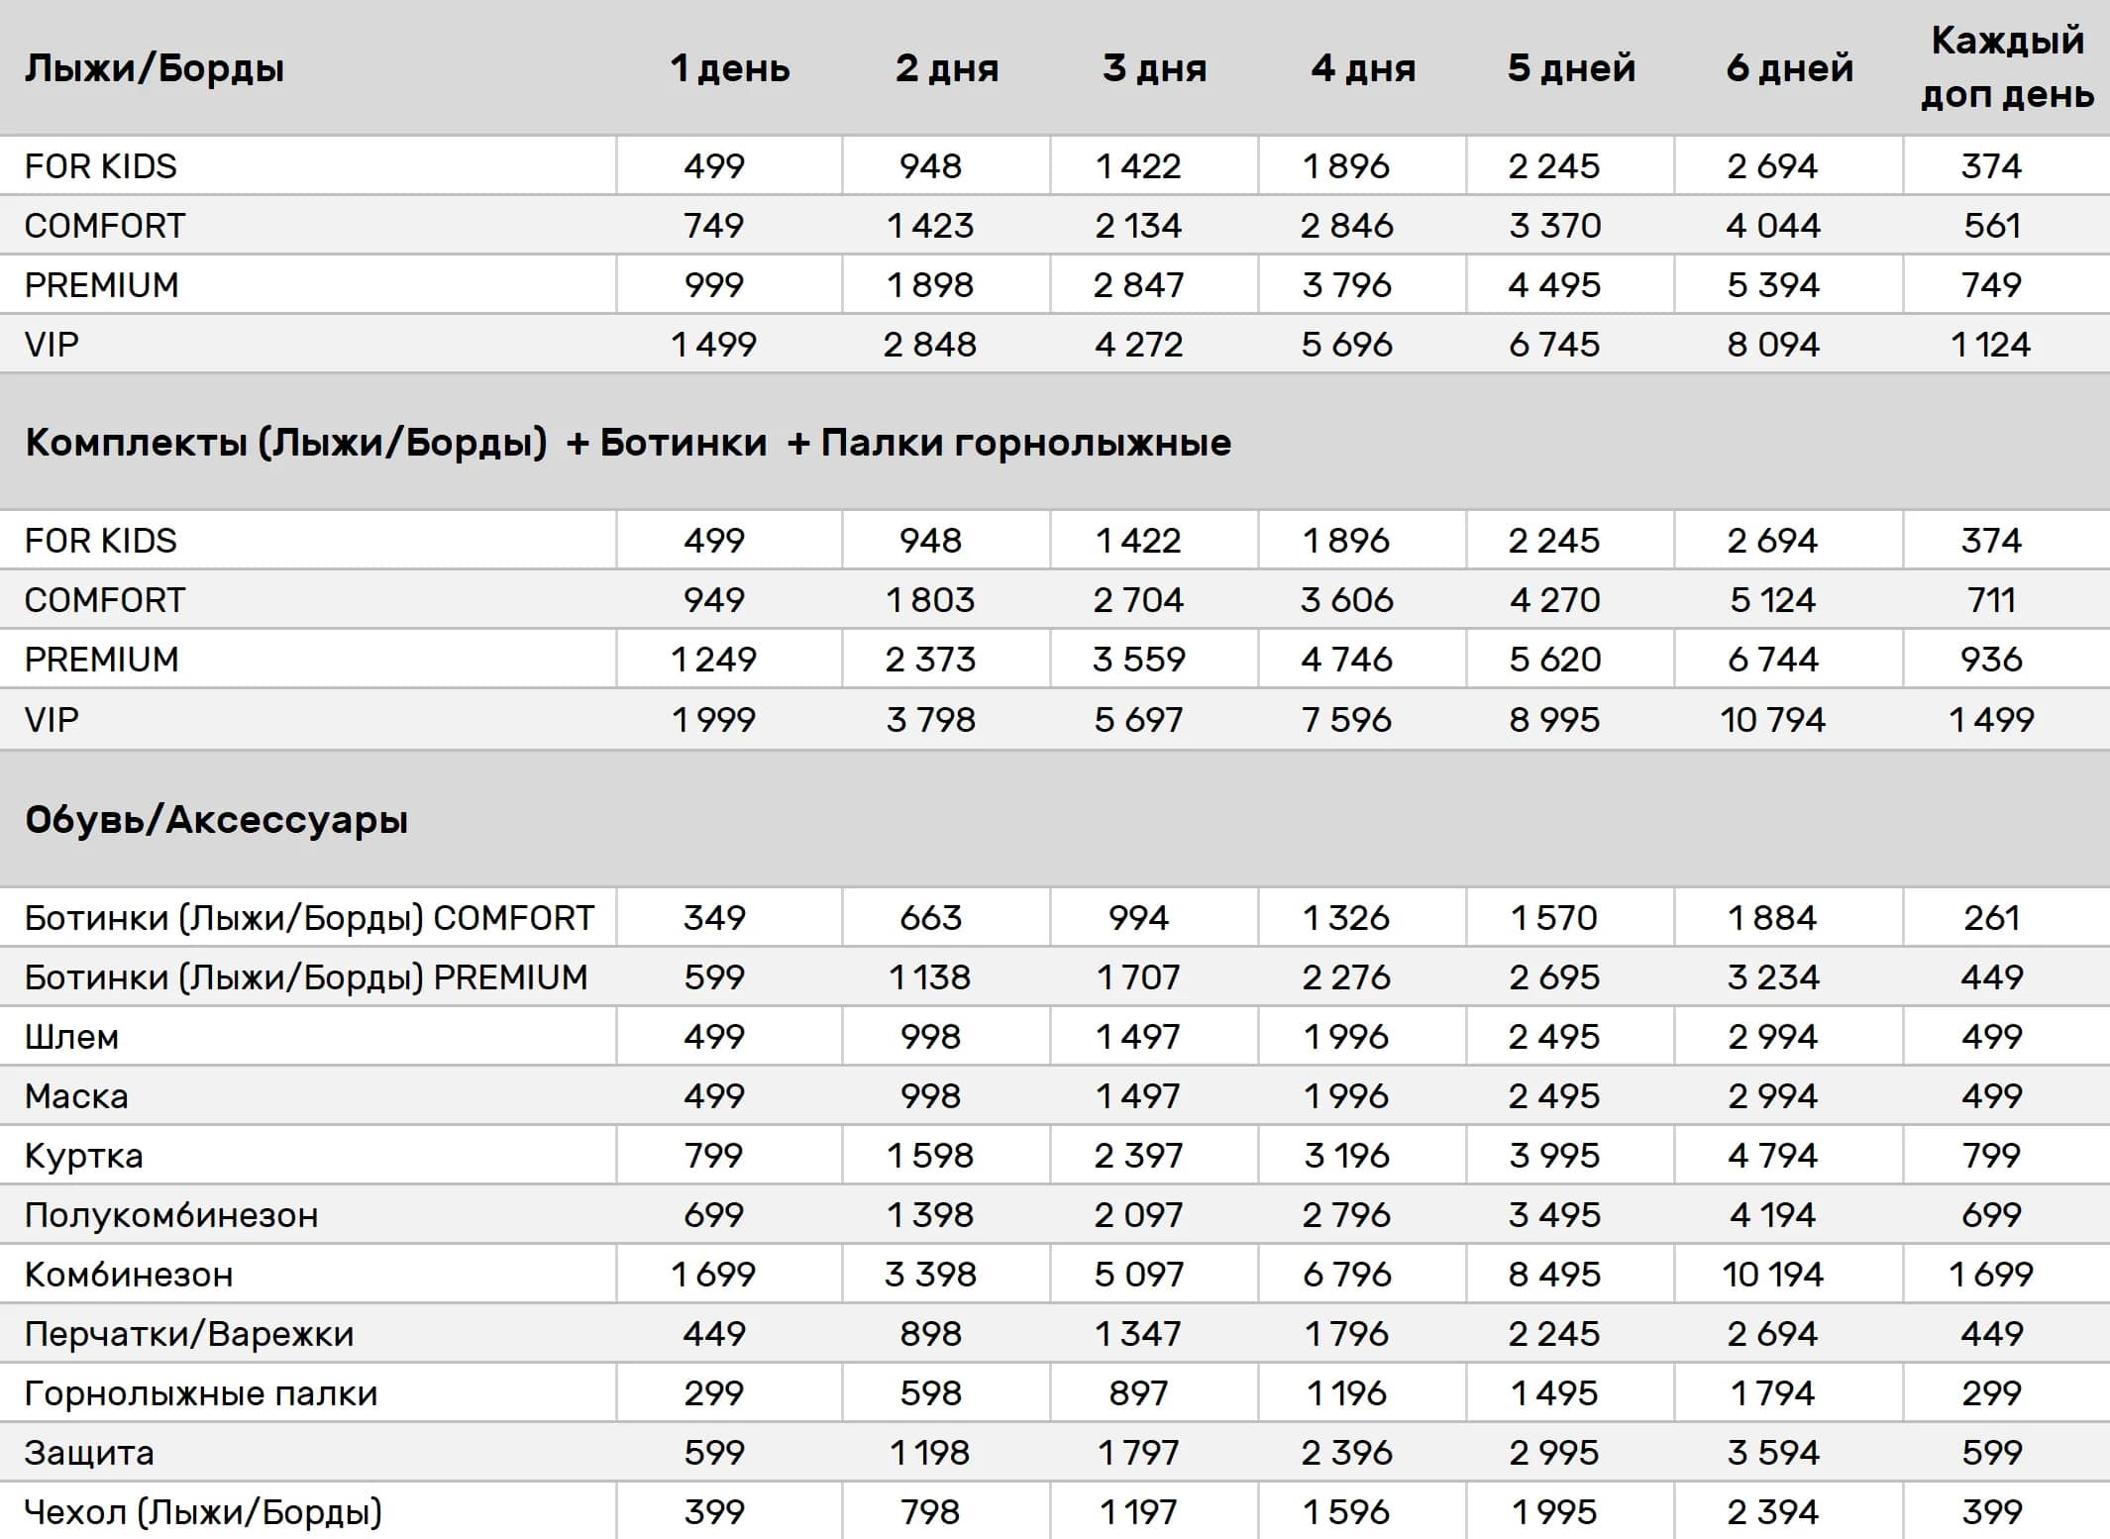Select the 'Горнолыжные палки' row label
The width and height of the screenshot is (2110, 1539).
tap(201, 1393)
